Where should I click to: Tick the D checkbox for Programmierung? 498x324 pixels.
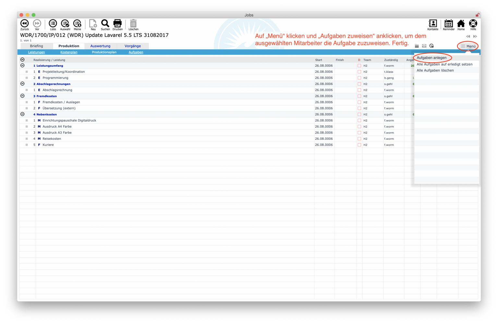click(359, 78)
